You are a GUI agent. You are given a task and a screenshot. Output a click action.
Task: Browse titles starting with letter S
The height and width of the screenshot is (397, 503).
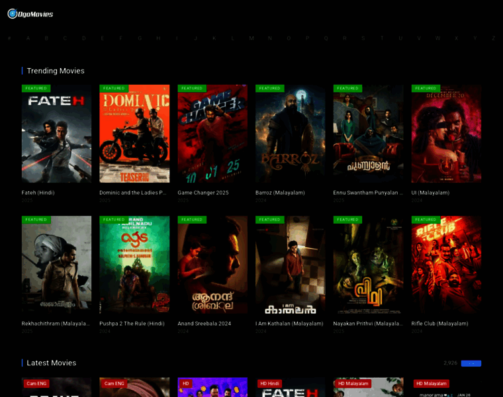363,38
